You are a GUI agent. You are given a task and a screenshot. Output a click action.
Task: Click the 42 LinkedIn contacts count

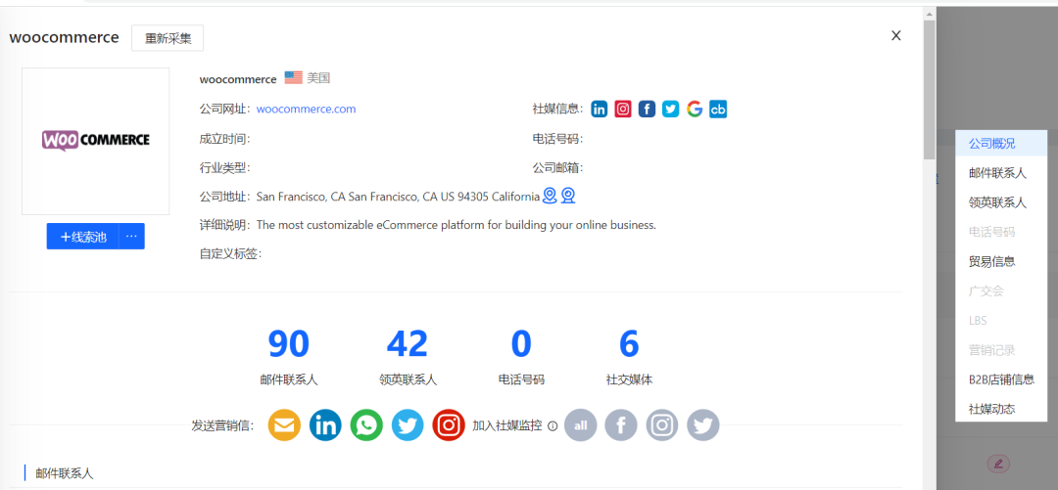[408, 343]
